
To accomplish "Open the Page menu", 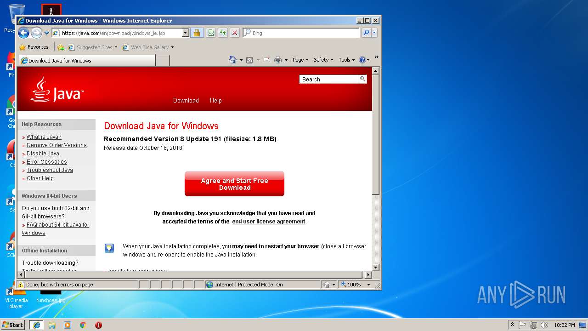I will [x=300, y=60].
